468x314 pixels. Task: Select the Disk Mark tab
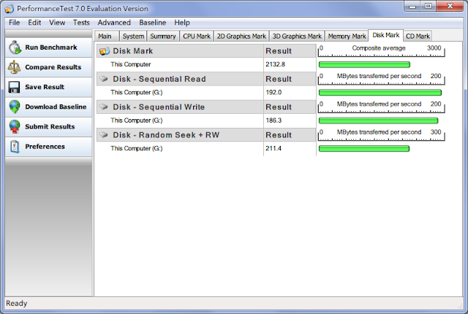click(386, 35)
